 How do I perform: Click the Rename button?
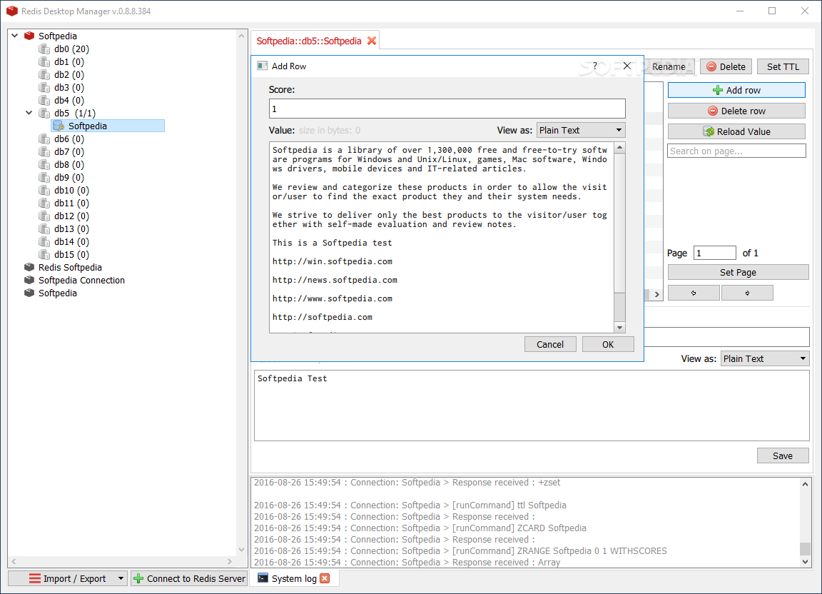669,66
